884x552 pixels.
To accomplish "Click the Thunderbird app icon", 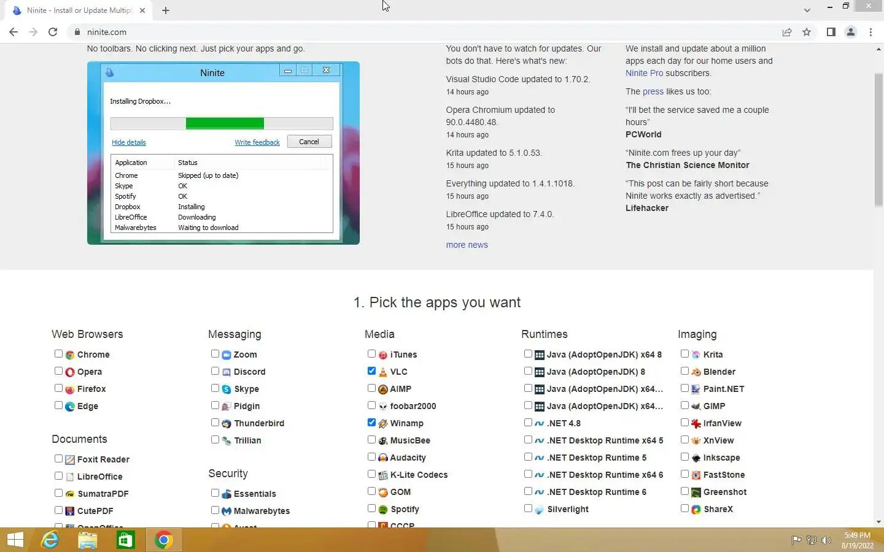I will pyautogui.click(x=227, y=423).
